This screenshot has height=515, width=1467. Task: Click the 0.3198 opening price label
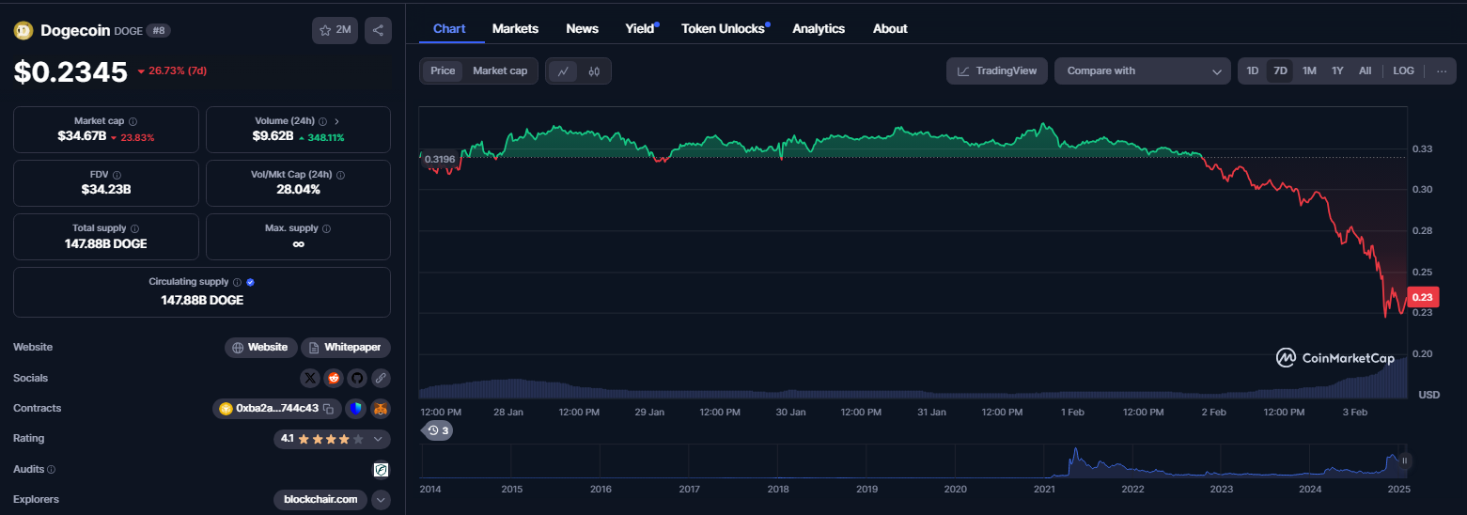pos(439,159)
